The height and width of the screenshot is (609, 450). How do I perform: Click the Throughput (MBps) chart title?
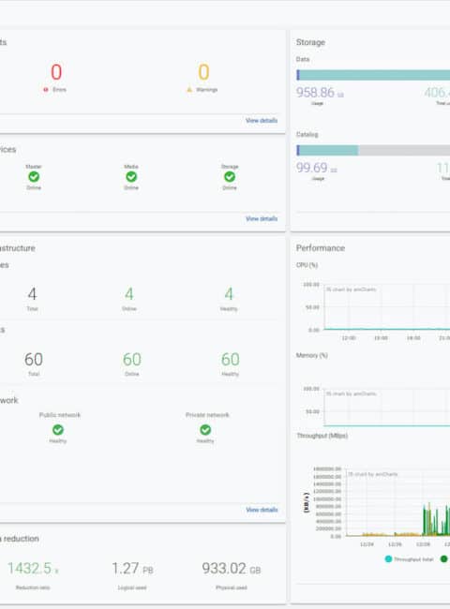click(x=322, y=436)
